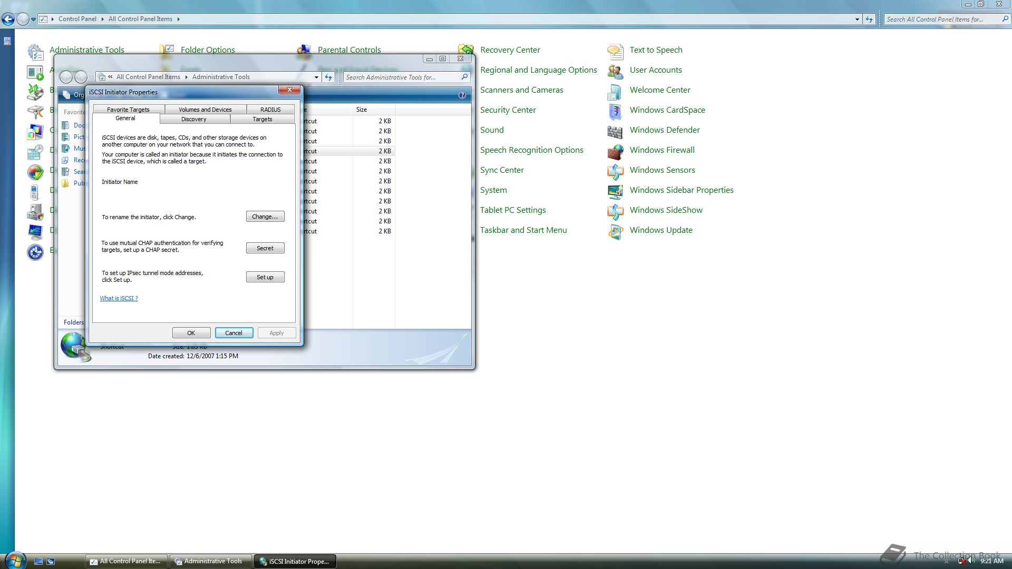Click the Windows CardSpace icon
The height and width of the screenshot is (569, 1012).
click(x=615, y=112)
